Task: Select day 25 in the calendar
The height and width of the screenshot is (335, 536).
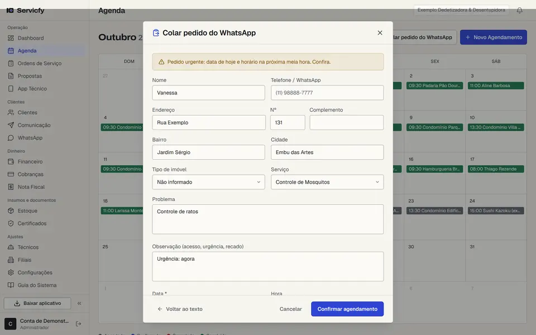Action: (x=106, y=247)
